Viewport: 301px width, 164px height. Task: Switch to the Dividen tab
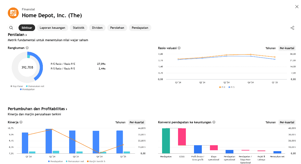pyautogui.click(x=97, y=28)
